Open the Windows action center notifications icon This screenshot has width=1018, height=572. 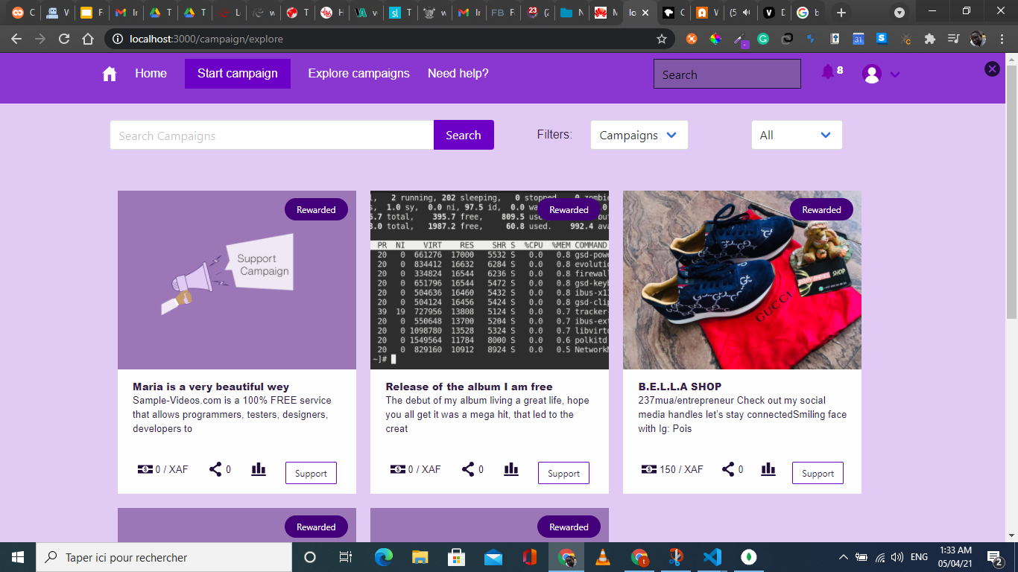(994, 557)
